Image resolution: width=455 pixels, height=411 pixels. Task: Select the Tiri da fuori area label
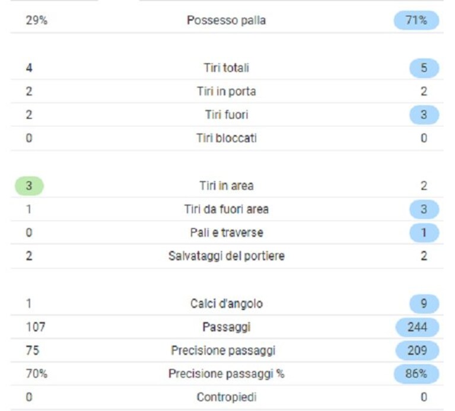pos(227,209)
